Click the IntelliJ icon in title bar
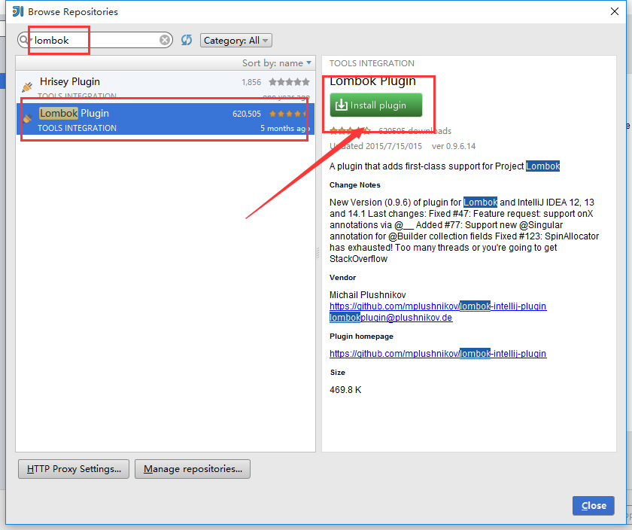Viewport: 632px width, 530px height. click(18, 11)
